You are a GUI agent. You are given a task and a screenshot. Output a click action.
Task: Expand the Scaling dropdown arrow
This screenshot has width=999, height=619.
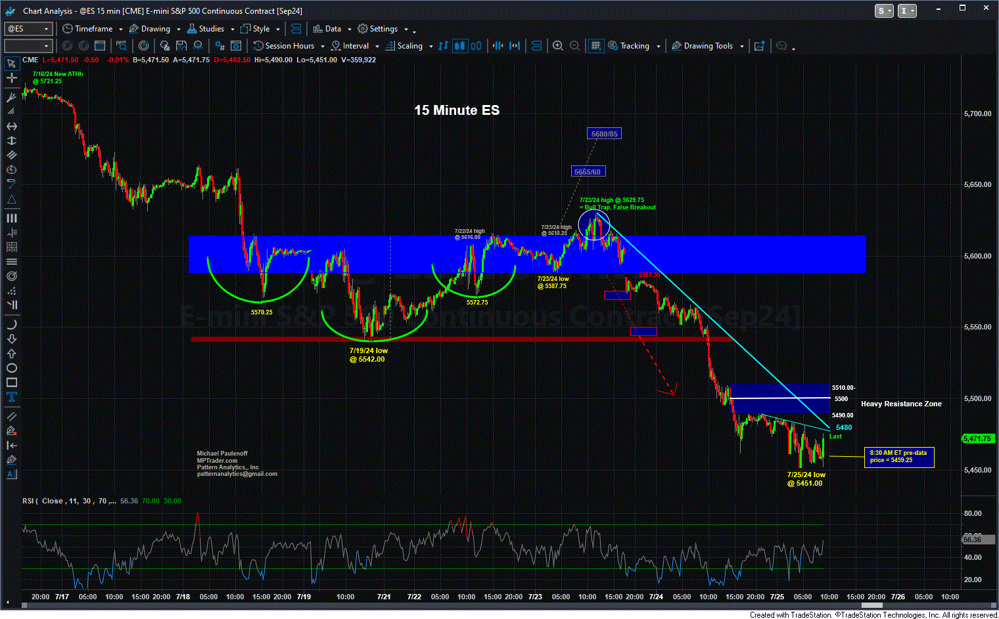[430, 47]
